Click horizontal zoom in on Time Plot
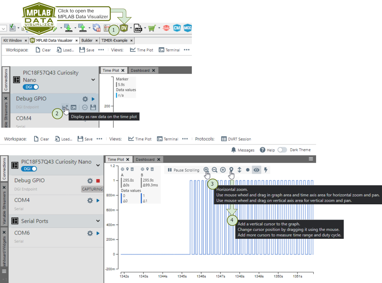Viewport: 382px width, 283px height. point(206,170)
